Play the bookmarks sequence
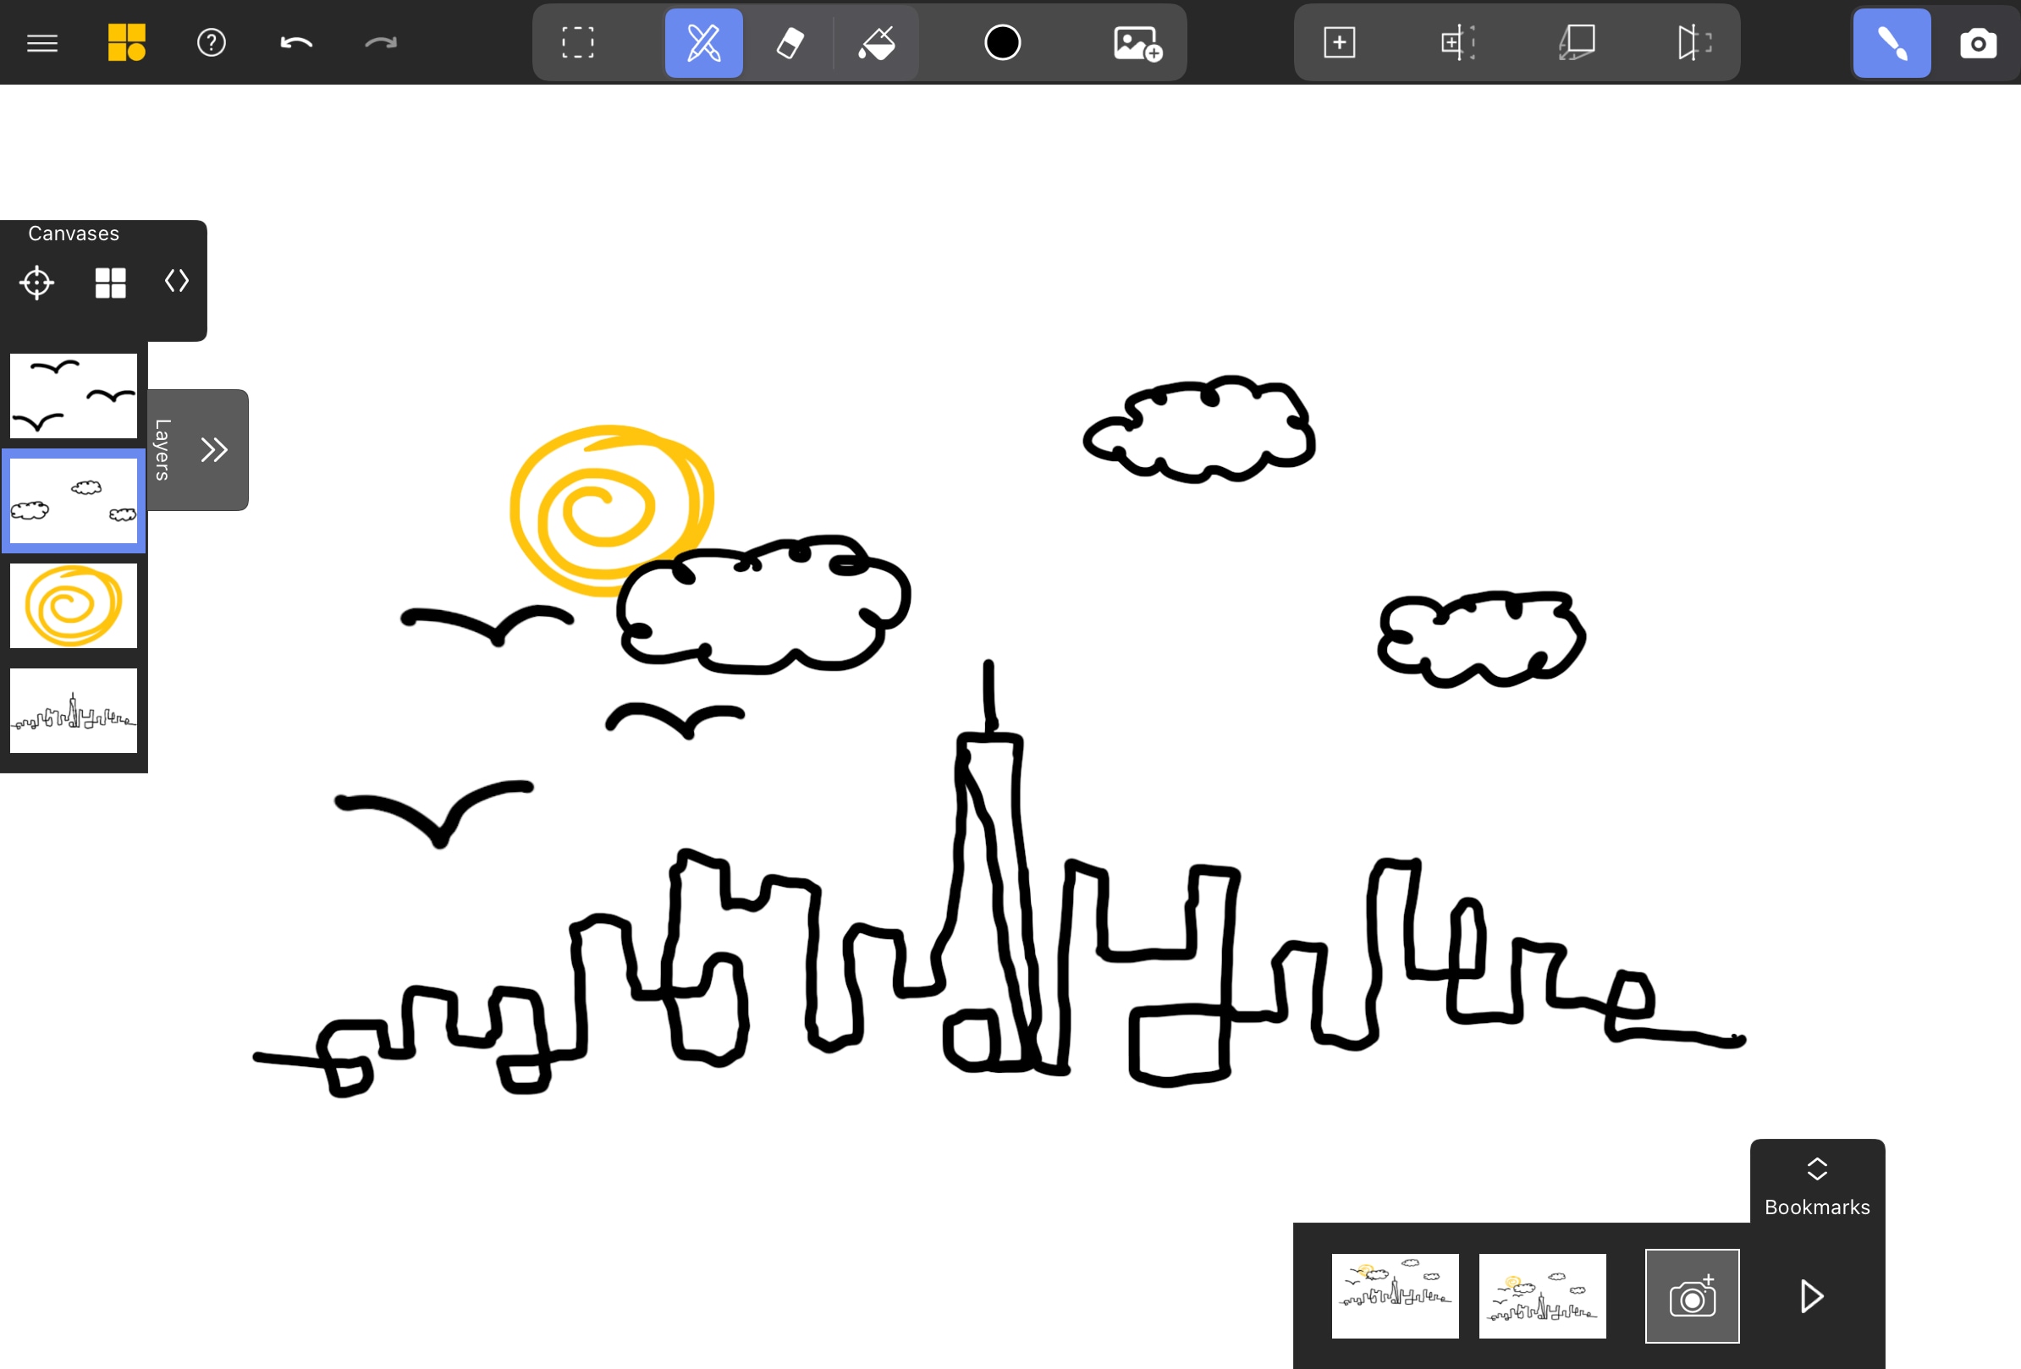Image resolution: width=2021 pixels, height=1369 pixels. [1811, 1296]
